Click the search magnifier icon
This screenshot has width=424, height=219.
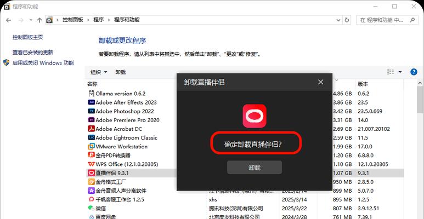[x=412, y=20]
